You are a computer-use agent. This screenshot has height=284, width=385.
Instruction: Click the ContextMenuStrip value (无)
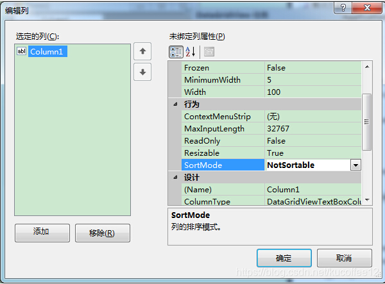tap(313, 117)
